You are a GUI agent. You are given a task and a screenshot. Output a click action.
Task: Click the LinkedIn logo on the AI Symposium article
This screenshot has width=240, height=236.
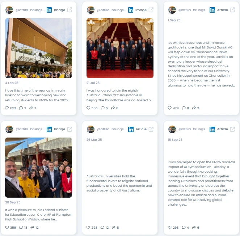[212, 129]
